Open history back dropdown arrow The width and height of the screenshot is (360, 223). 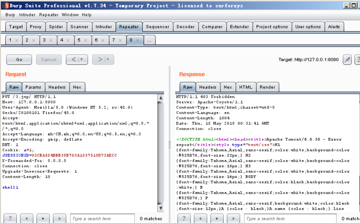[x=81, y=60]
